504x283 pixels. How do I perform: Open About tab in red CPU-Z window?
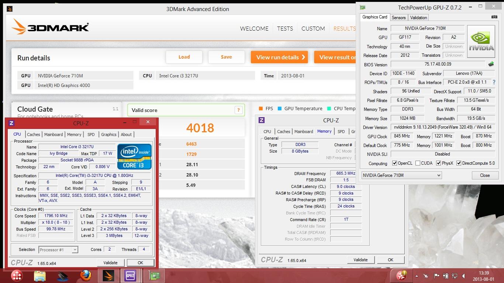coord(126,134)
